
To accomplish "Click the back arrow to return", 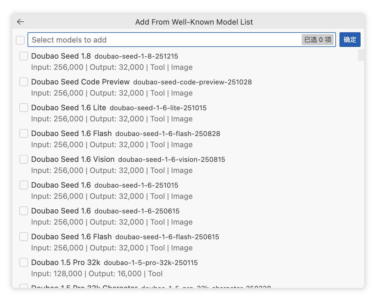I will click(20, 22).
